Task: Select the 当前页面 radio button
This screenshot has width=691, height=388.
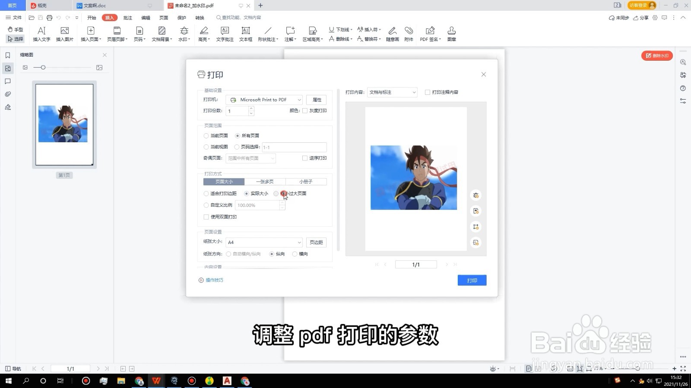Action: tap(206, 136)
